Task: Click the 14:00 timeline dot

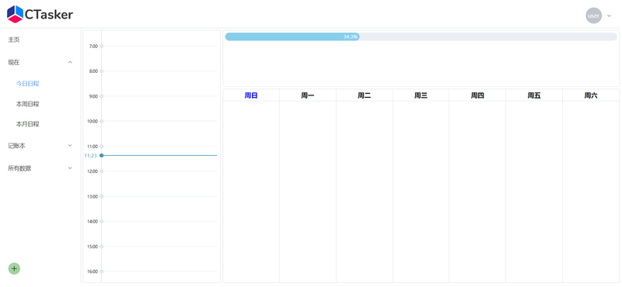Action: [x=102, y=221]
